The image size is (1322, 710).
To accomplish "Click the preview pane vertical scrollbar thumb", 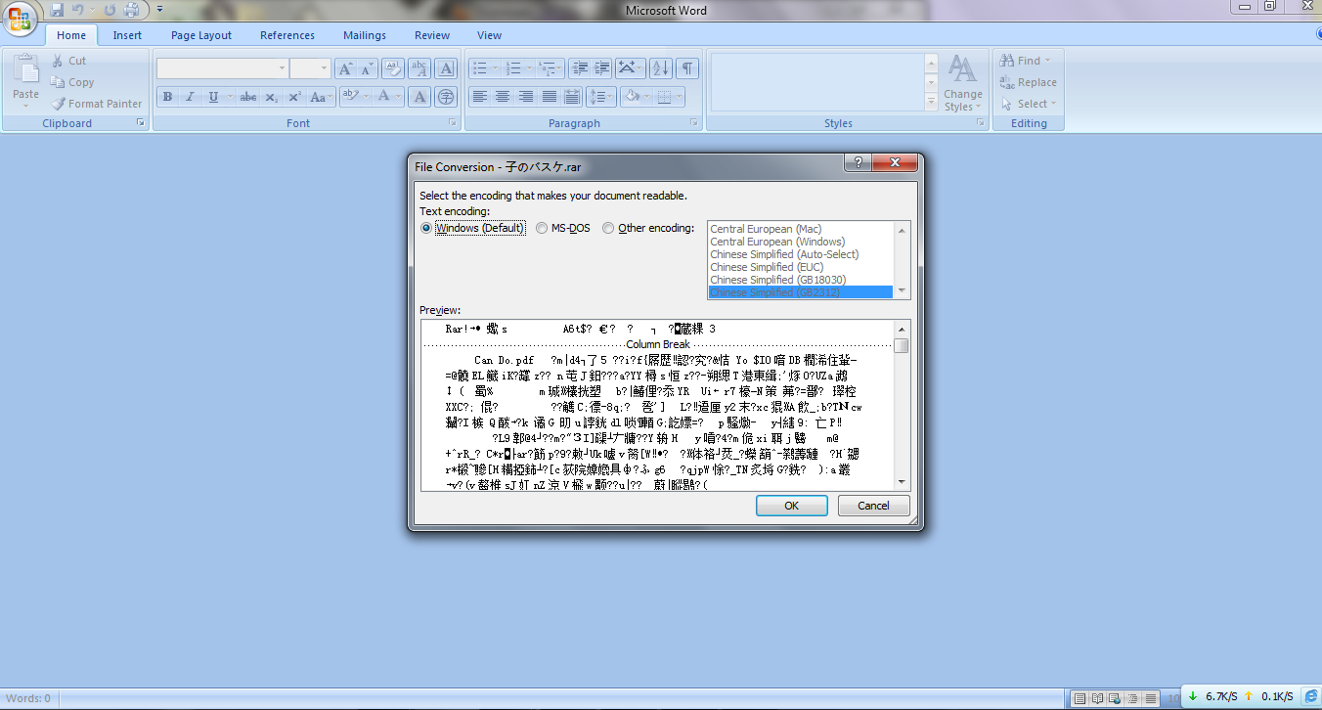I will click(902, 346).
